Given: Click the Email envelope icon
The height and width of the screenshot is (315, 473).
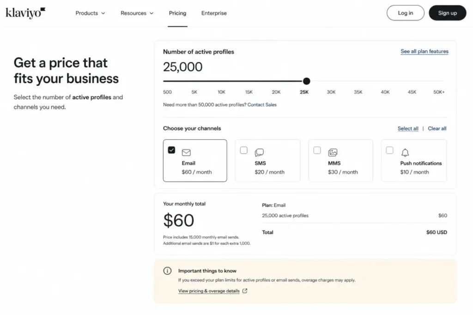Looking at the screenshot, I should point(186,152).
